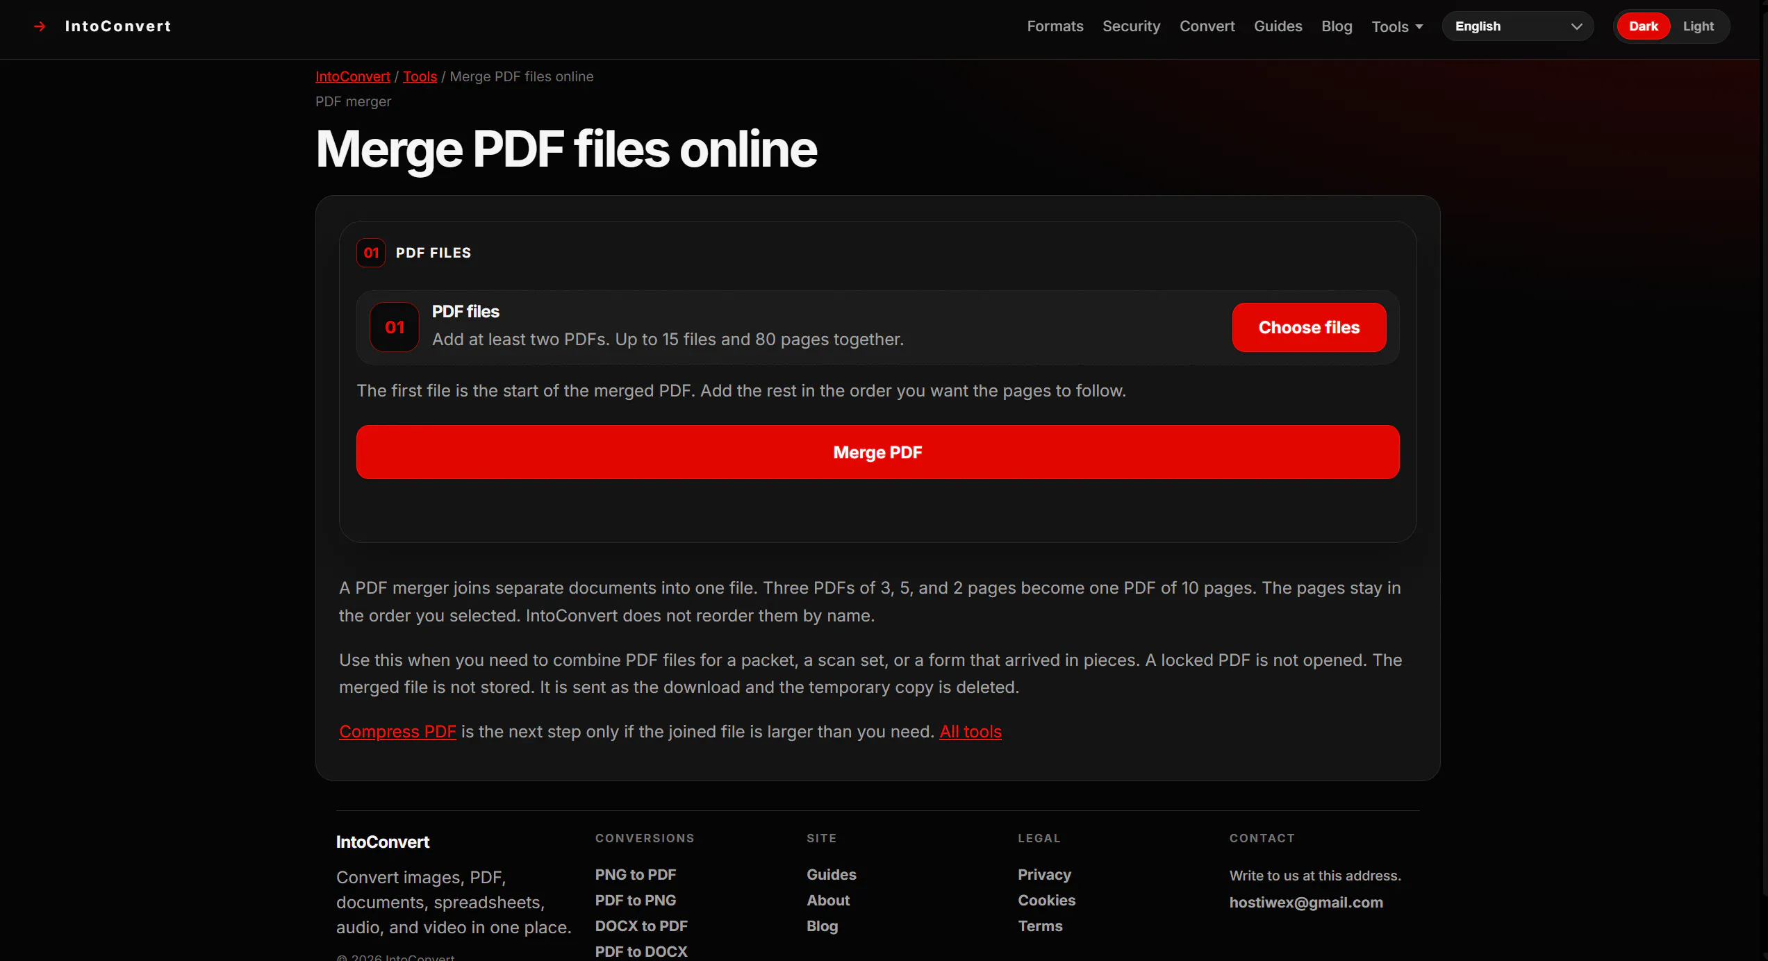Click the 01 step badge in the file upload row
This screenshot has height=961, width=1768.
pos(395,327)
